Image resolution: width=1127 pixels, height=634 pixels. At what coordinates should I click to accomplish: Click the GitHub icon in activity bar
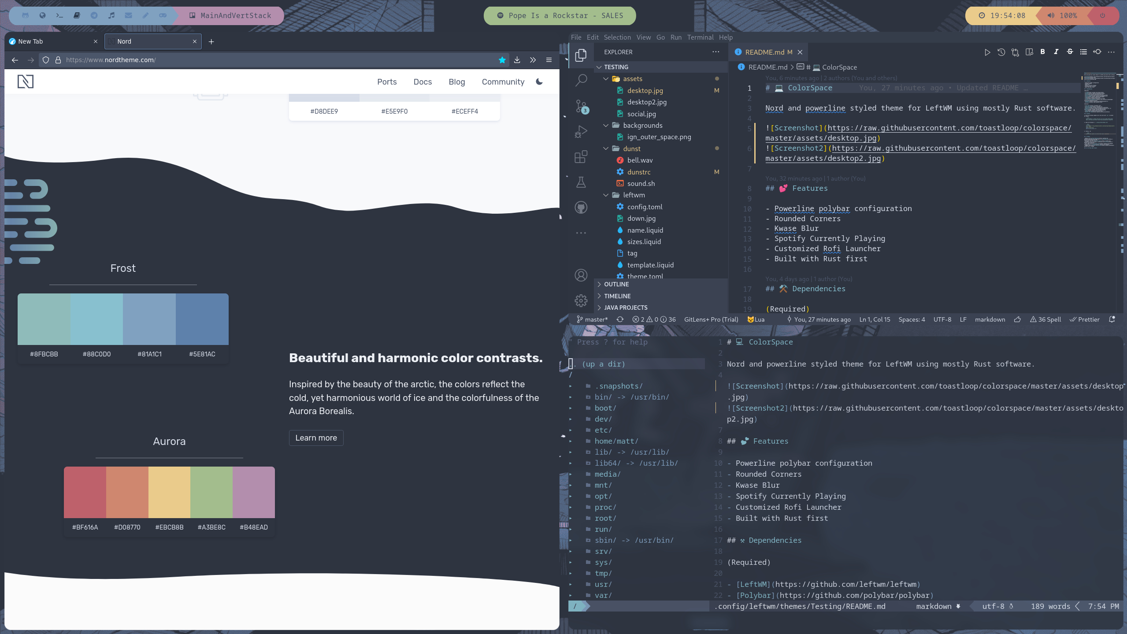581,207
